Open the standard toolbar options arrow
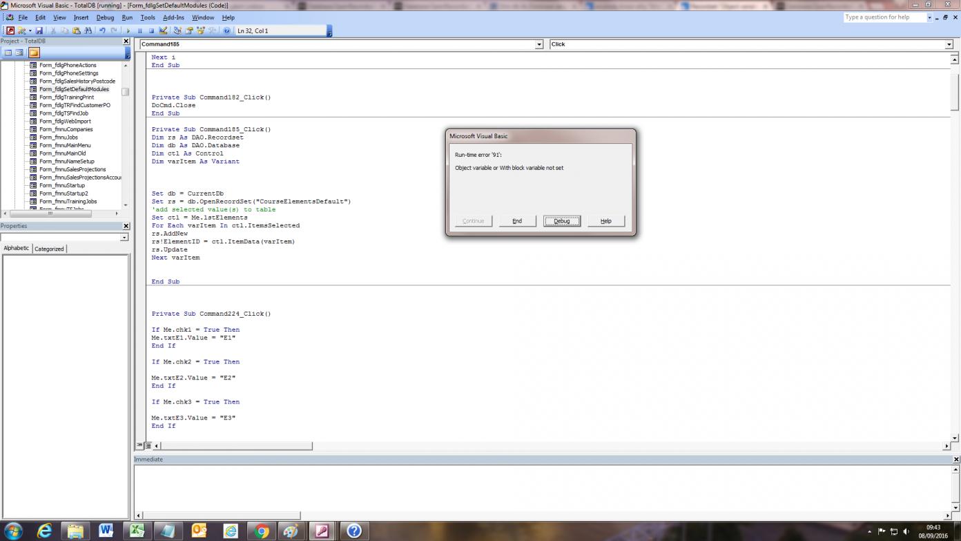This screenshot has width=961, height=541. 329,31
